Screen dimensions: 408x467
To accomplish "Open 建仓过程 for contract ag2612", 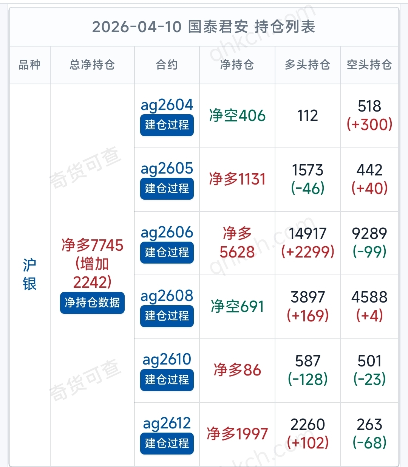I will 167,443.
